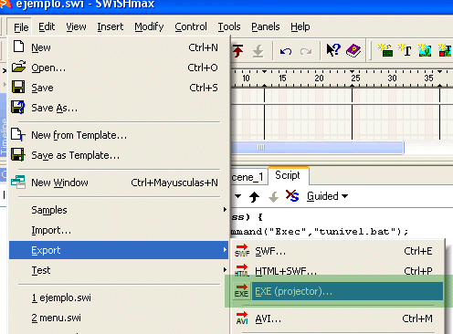Click the Redo toolbar icon
453x334 pixels.
coord(306,51)
